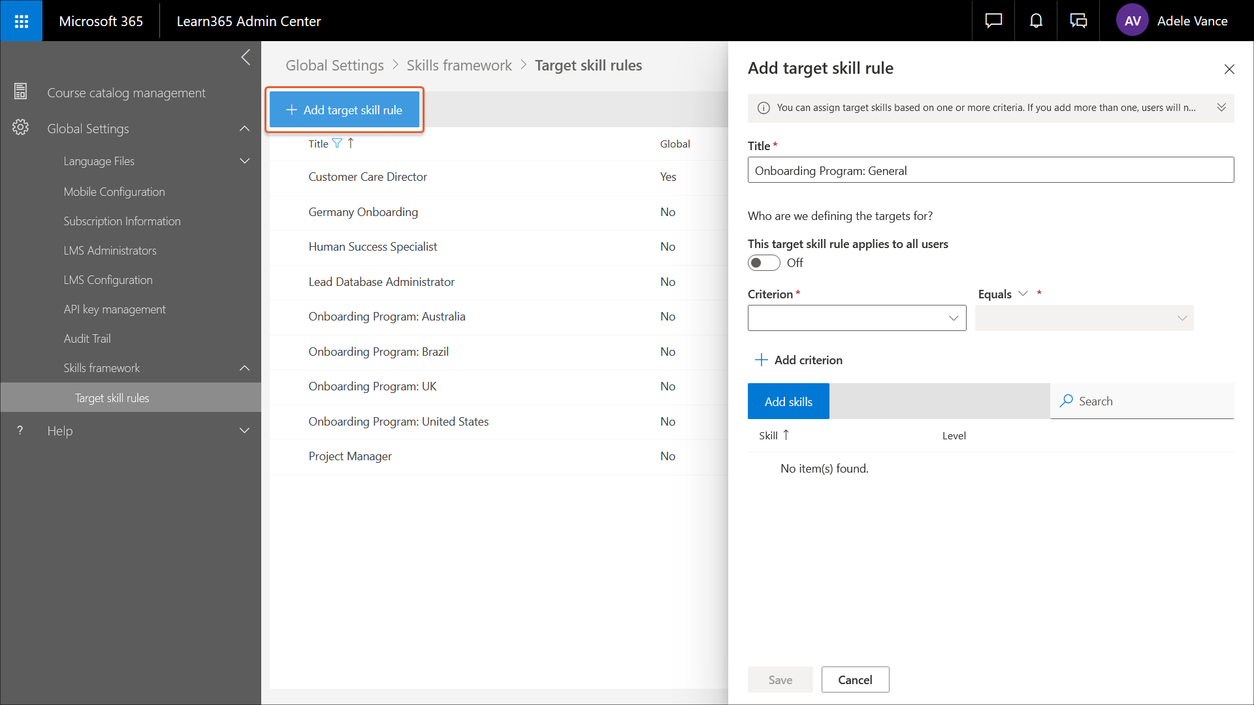The width and height of the screenshot is (1254, 705).
Task: Open the notifications bell
Action: [1035, 20]
